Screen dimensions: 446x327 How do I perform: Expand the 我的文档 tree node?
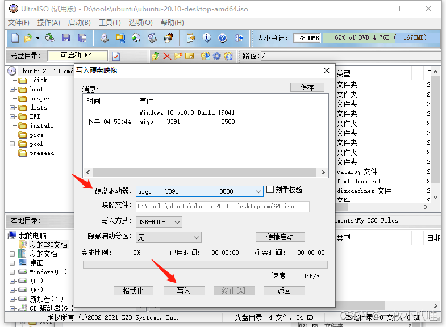click(12, 254)
